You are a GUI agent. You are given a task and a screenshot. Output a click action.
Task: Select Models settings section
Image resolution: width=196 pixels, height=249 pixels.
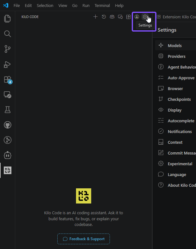click(x=176, y=46)
